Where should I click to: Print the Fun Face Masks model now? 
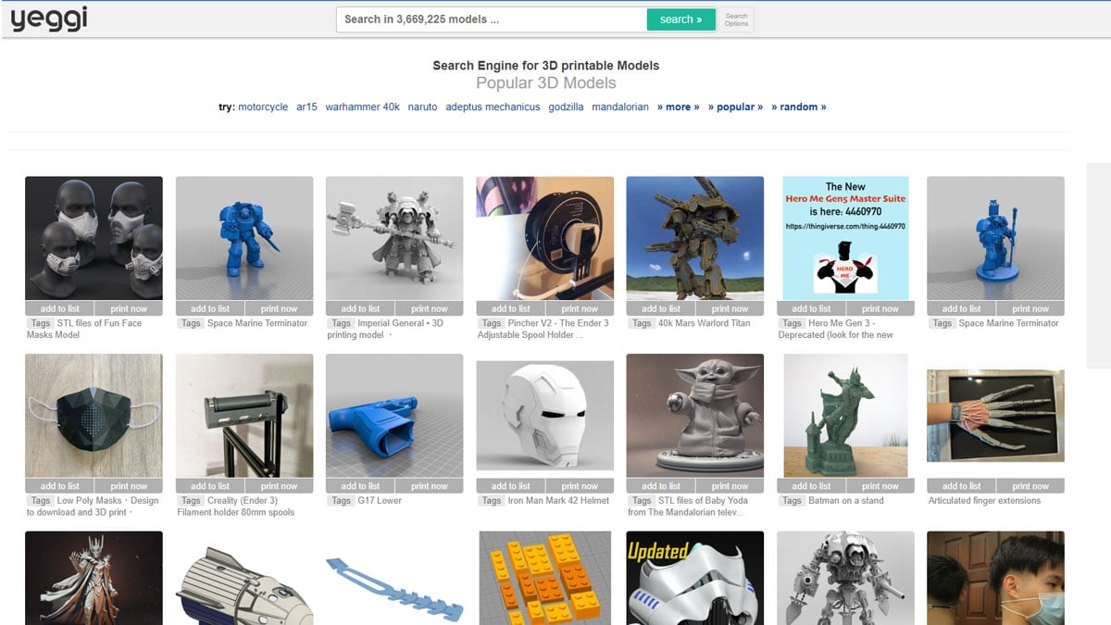point(129,309)
